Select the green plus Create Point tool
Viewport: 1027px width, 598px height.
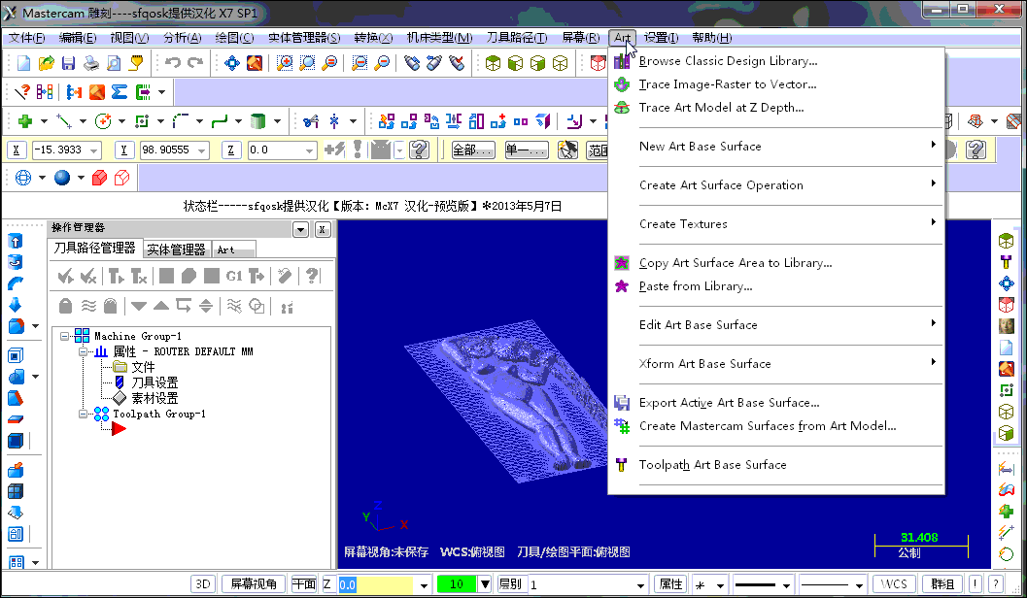pyautogui.click(x=25, y=121)
